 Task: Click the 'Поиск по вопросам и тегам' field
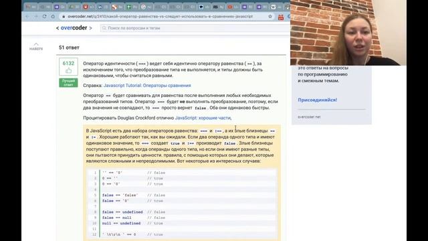(x=195, y=28)
